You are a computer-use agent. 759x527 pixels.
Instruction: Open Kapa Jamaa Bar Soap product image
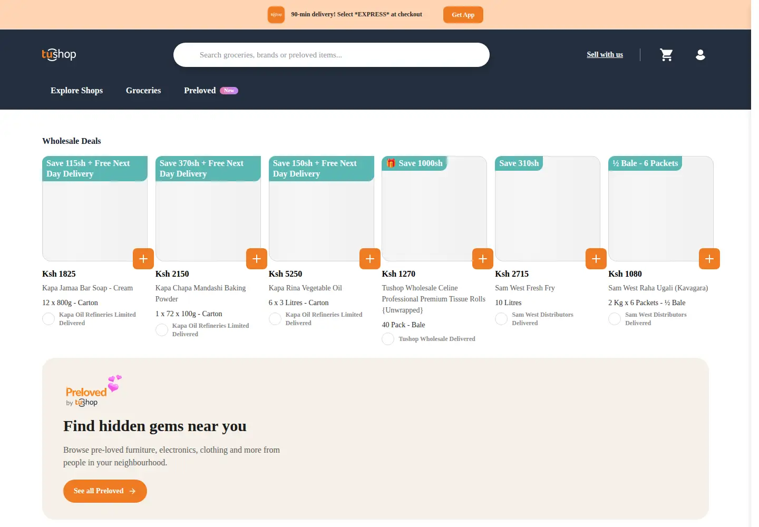pyautogui.click(x=95, y=209)
